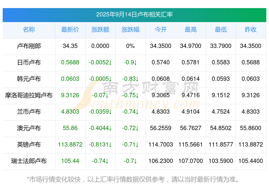Click the low value 111.8577
Image resolution: width=269 pixels, height=188 pixels.
point(221,145)
